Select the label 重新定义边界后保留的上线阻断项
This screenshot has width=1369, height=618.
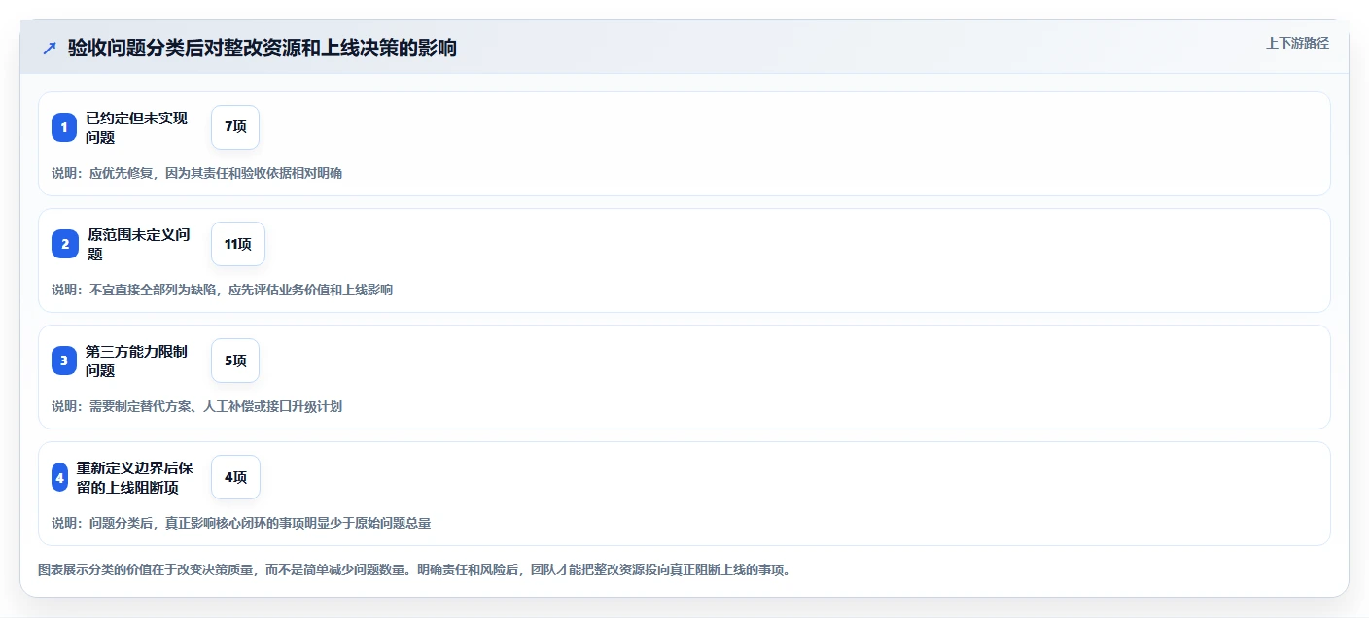pos(135,477)
